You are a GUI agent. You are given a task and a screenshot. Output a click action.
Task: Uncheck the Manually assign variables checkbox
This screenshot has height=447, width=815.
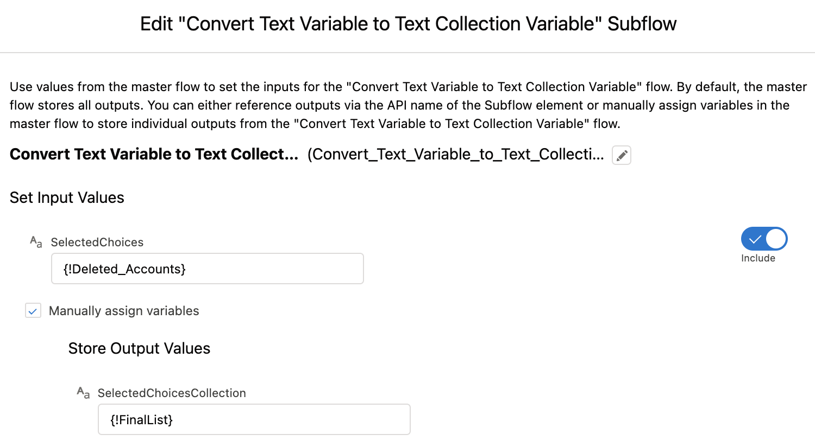click(x=33, y=311)
